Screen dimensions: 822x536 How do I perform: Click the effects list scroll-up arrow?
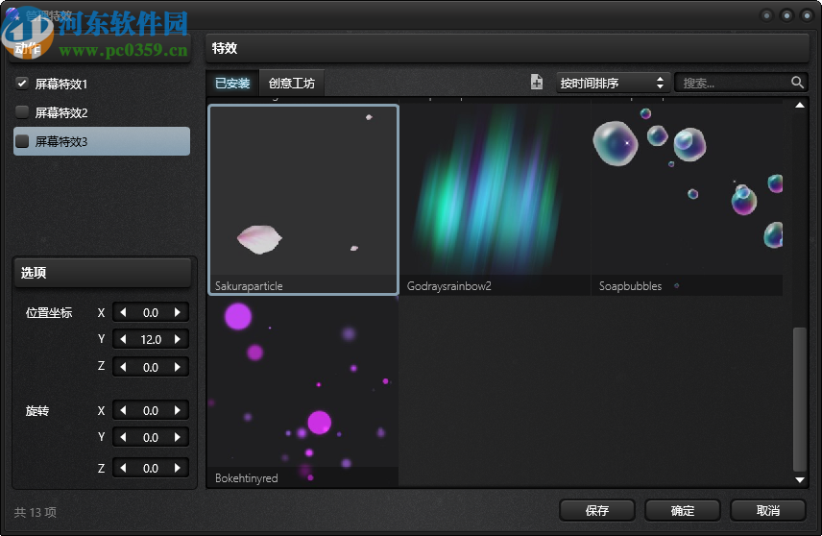click(x=800, y=106)
